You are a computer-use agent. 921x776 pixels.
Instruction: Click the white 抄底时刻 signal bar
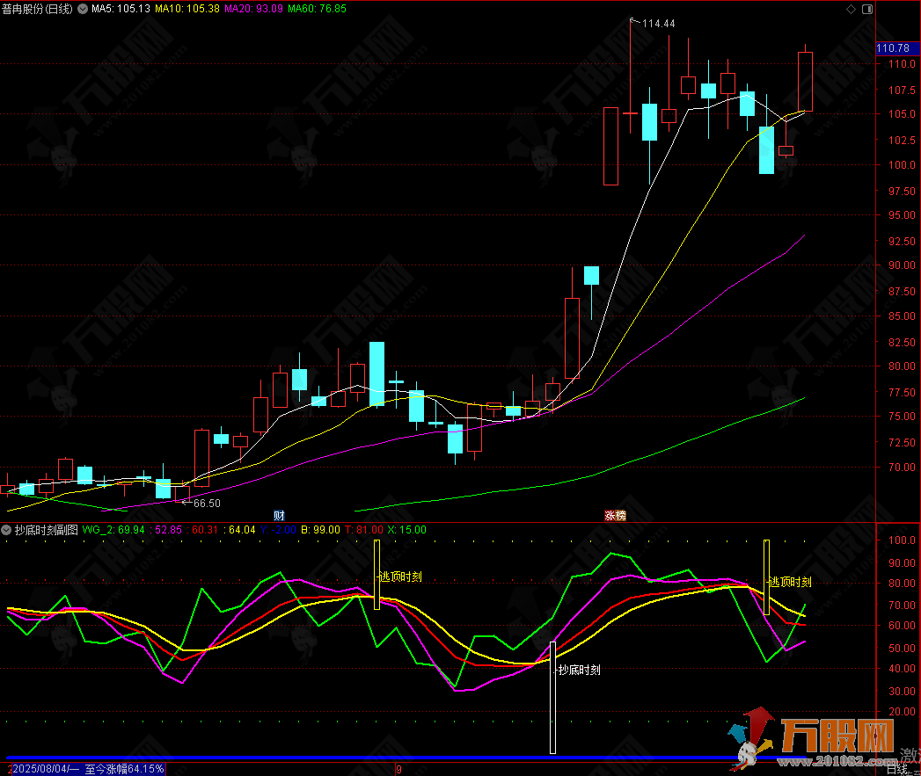[x=553, y=697]
